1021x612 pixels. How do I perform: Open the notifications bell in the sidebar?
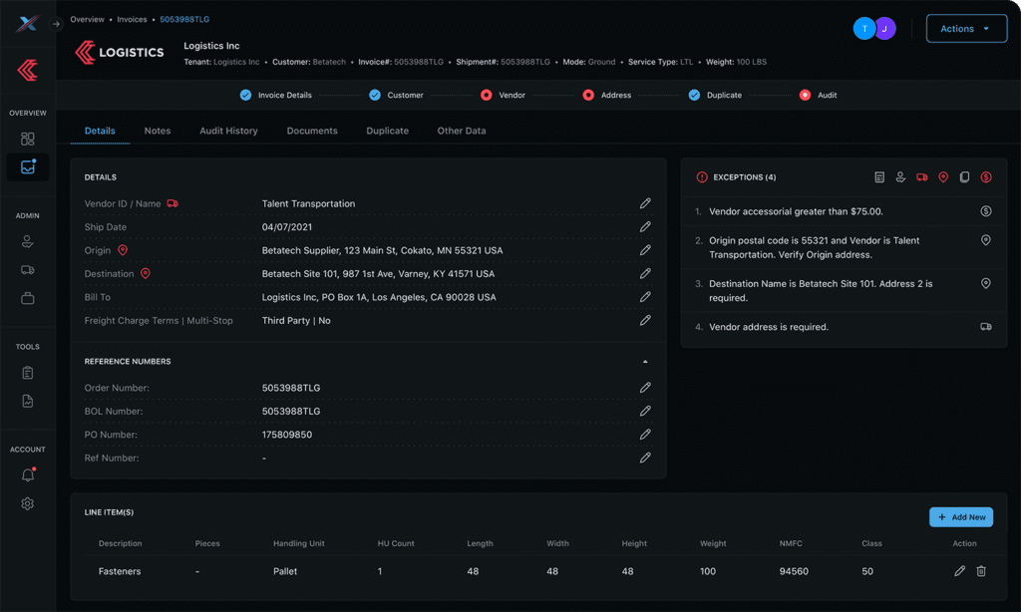point(28,475)
